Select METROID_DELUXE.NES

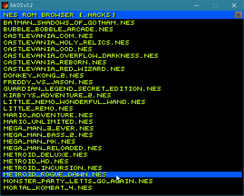pyautogui.click(x=45, y=155)
